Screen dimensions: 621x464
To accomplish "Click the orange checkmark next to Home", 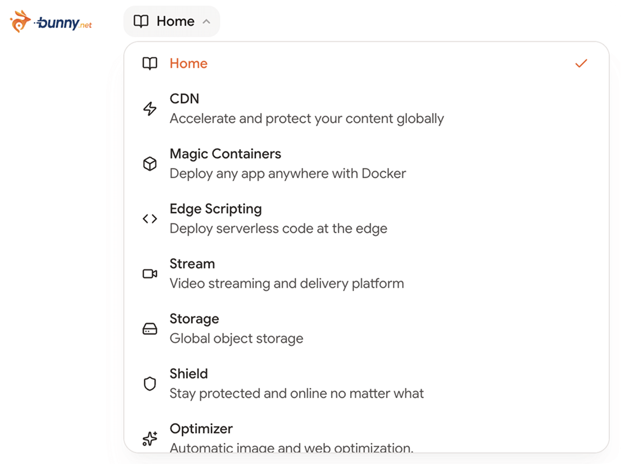I will pos(580,64).
